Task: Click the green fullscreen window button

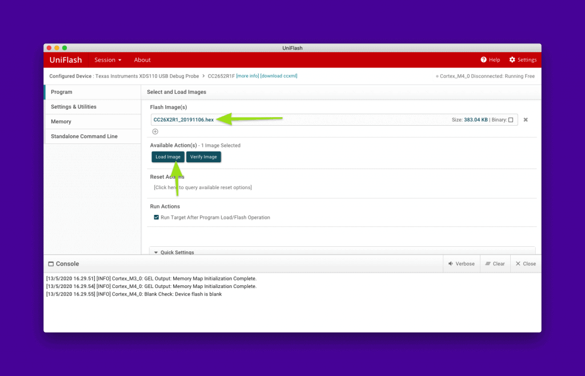Action: click(x=65, y=48)
